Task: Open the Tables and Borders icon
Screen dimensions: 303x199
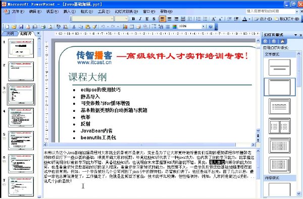Action: 138,27
